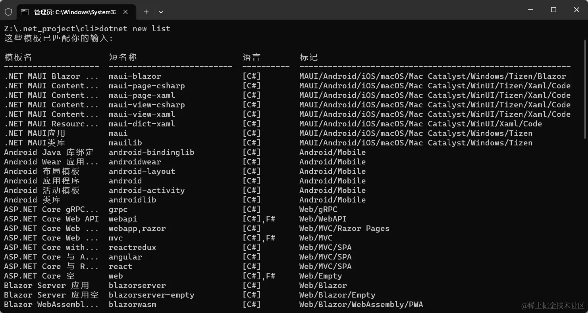Close the terminal window
This screenshot has width=588, height=313.
576,10
